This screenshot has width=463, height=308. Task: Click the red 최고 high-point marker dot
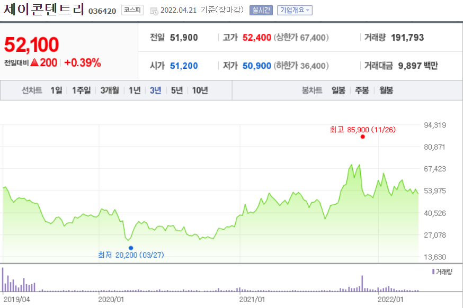(x=362, y=137)
